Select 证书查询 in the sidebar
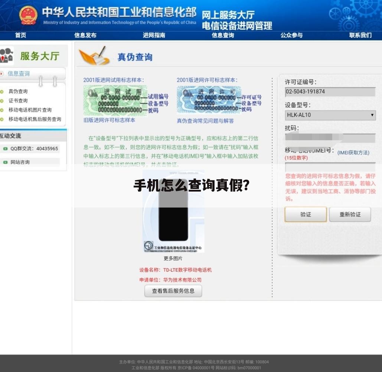Image resolution: width=382 pixels, height=372 pixels. tap(18, 101)
